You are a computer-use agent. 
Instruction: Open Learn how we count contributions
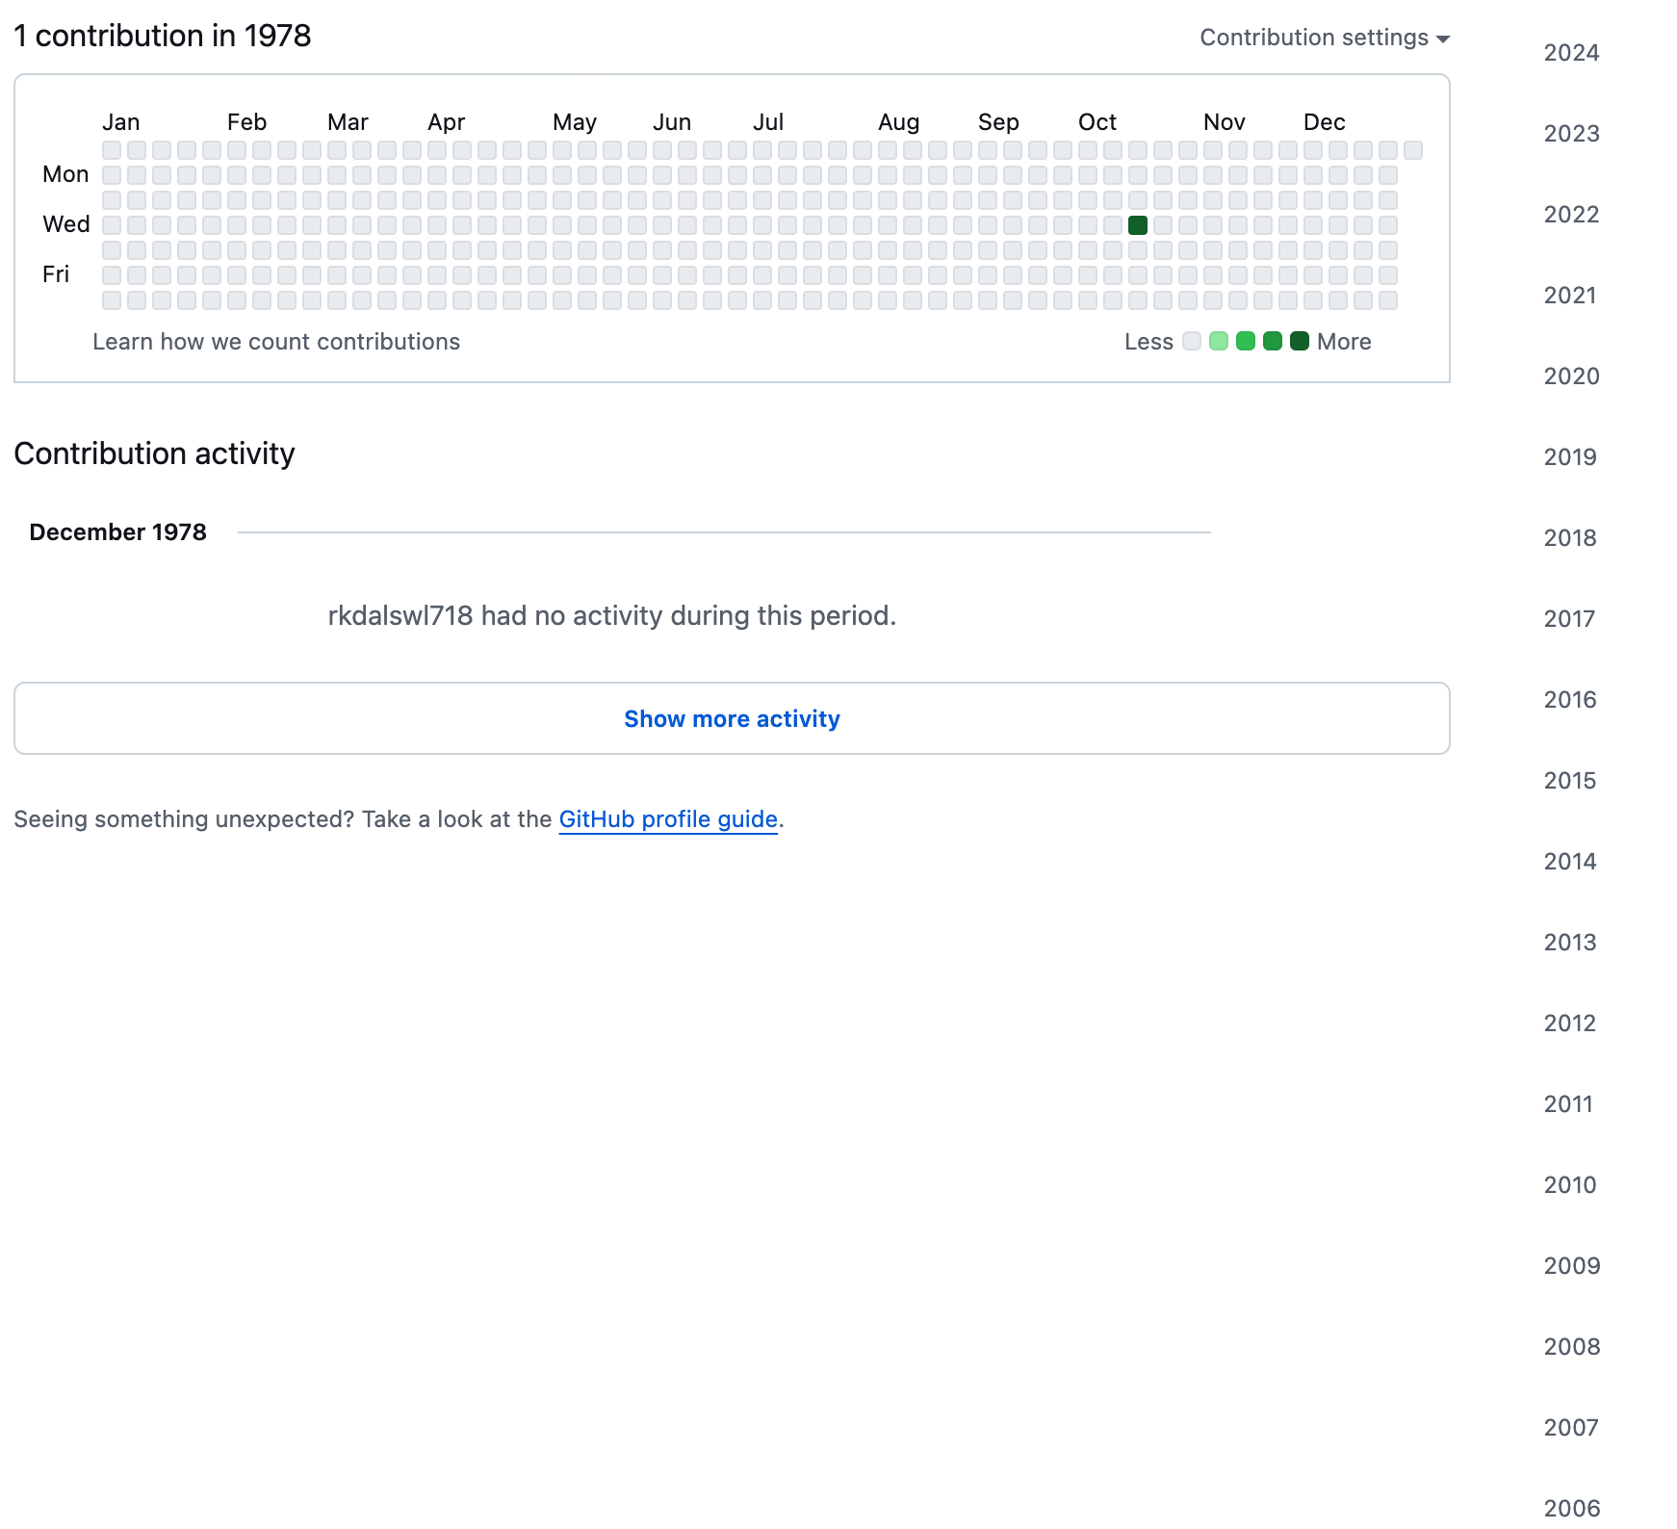coord(276,342)
